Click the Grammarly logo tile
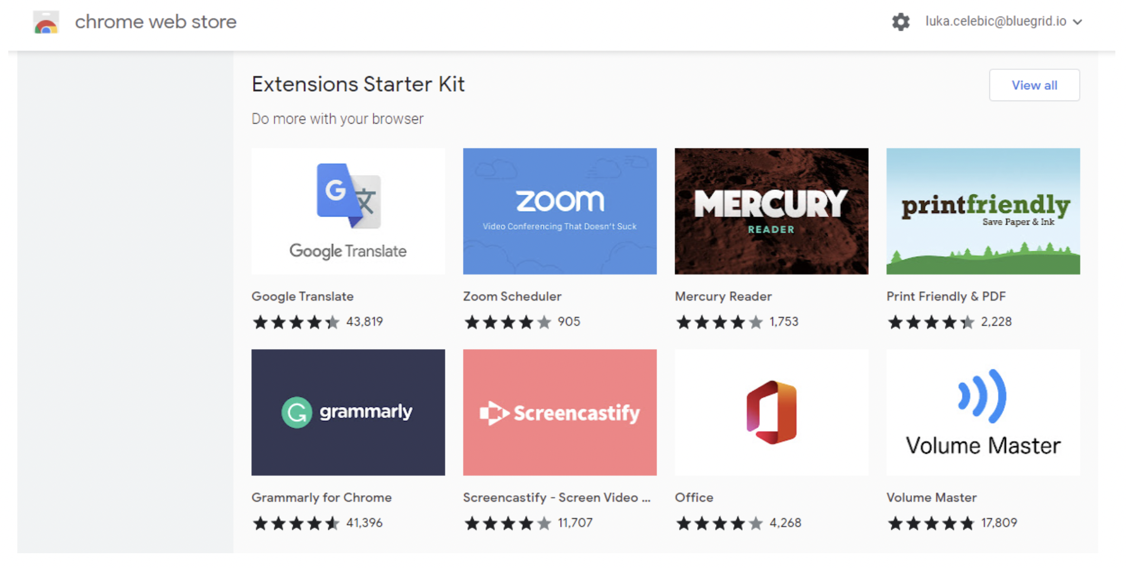 click(348, 412)
